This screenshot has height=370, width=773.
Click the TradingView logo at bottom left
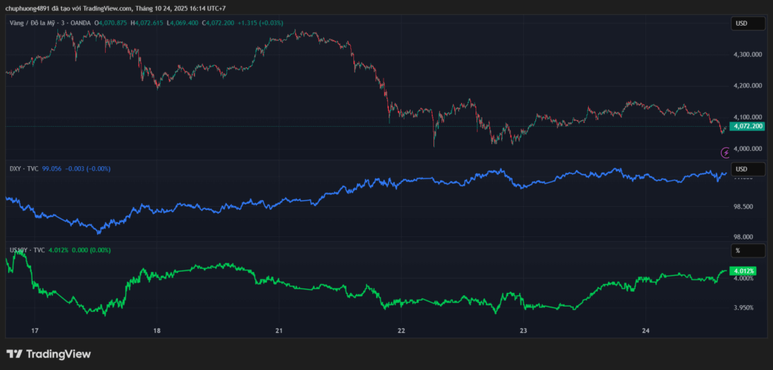[x=48, y=353]
